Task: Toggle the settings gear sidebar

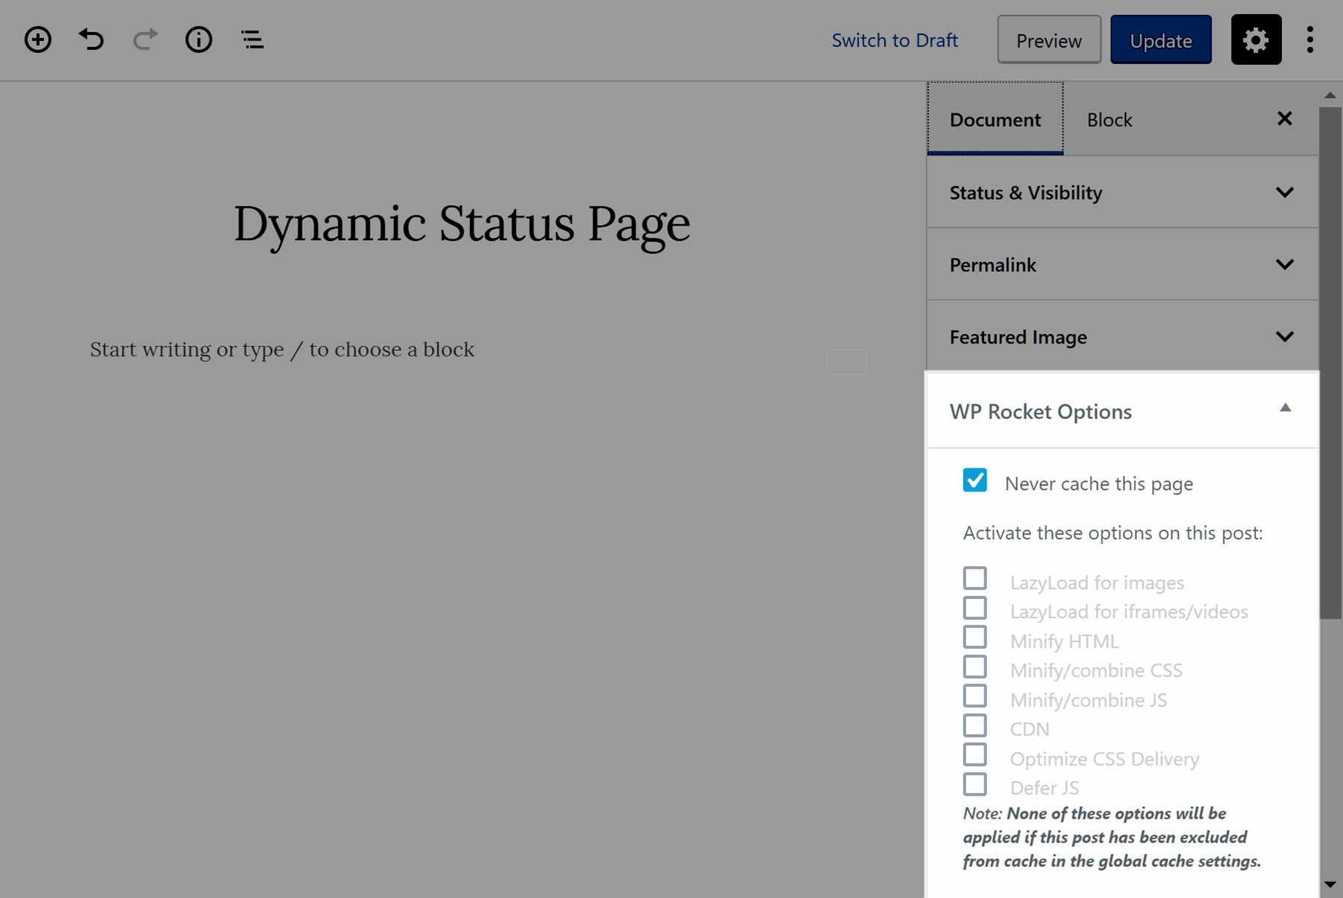Action: (x=1256, y=40)
